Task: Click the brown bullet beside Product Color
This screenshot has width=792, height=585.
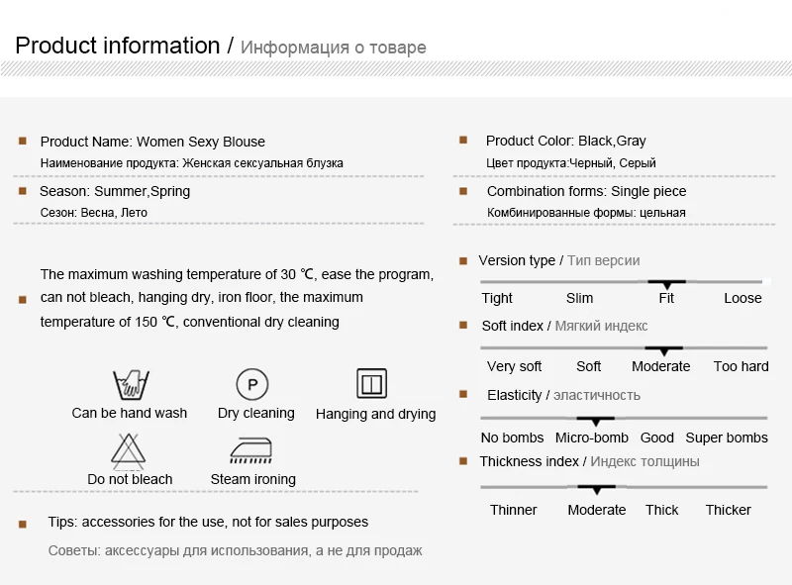Action: [x=463, y=140]
